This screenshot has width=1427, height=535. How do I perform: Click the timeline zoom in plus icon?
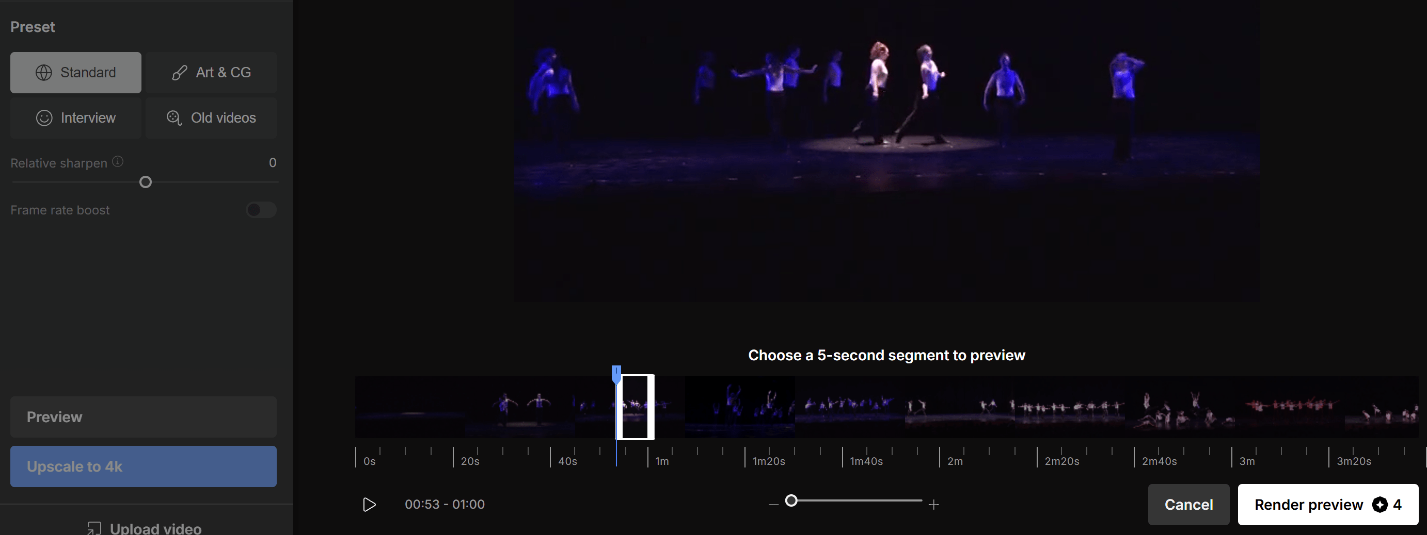(933, 505)
